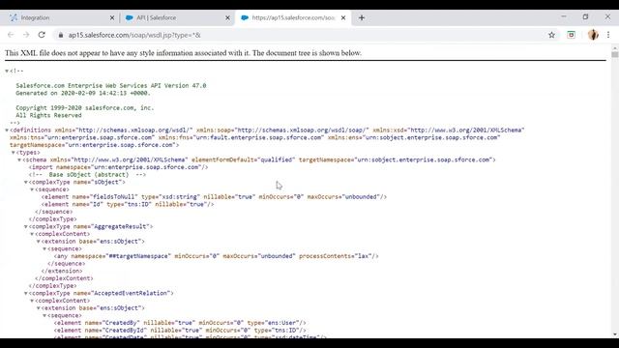This screenshot has height=348, width=619.
Task: Switch to the Integration tab
Action: (x=59, y=17)
